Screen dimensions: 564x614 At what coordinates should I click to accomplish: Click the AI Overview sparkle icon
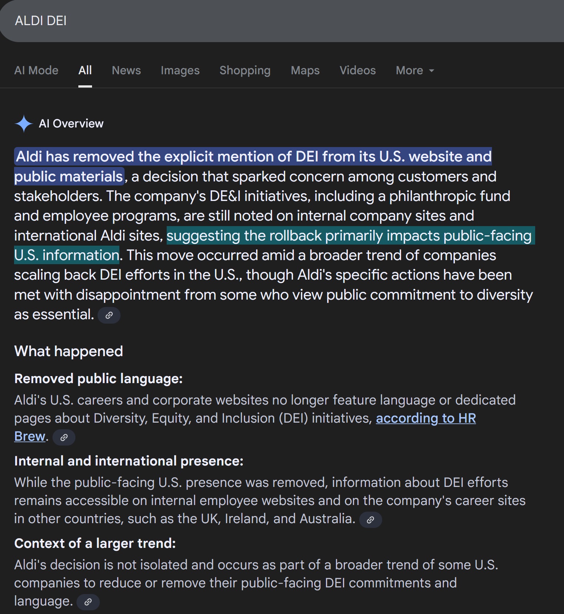point(24,123)
